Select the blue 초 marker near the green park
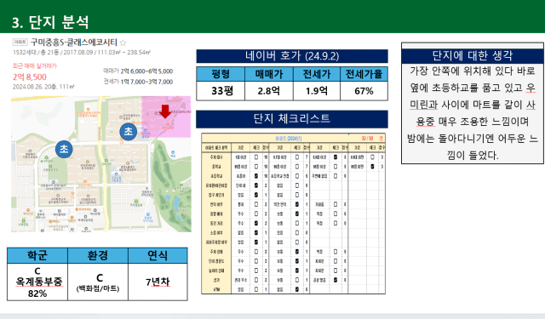The height and width of the screenshot is (319, 545). pos(64,149)
